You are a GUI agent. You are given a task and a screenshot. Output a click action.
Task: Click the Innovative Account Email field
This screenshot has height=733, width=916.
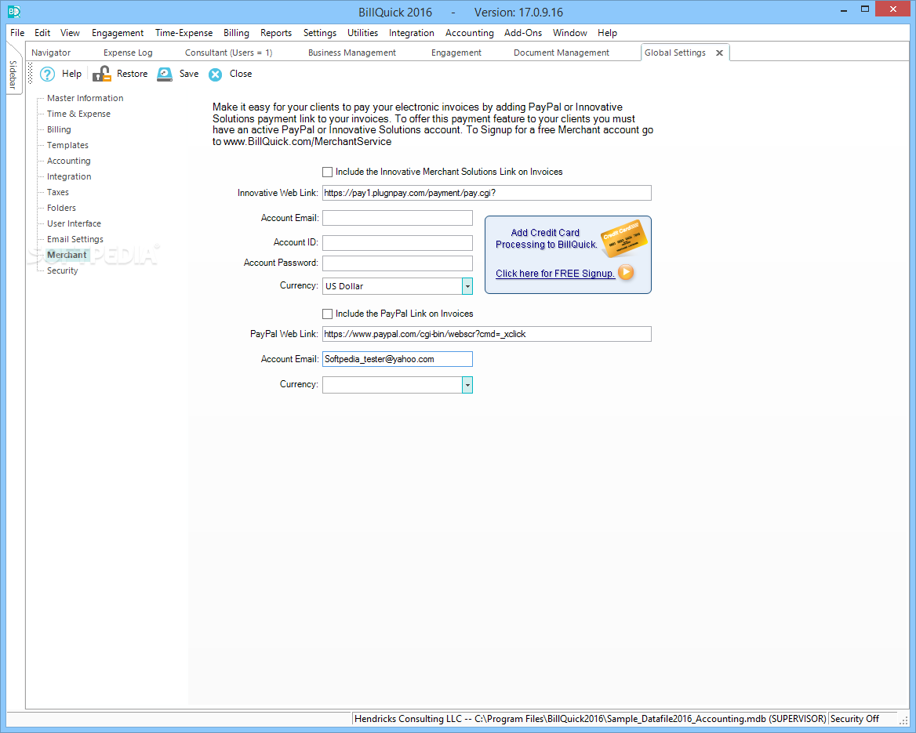click(x=398, y=218)
